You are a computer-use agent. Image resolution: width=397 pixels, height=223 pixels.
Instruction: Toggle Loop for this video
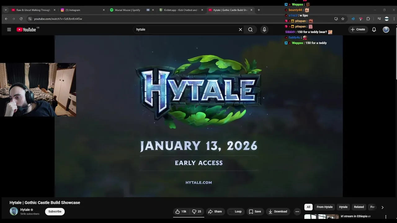(235, 212)
